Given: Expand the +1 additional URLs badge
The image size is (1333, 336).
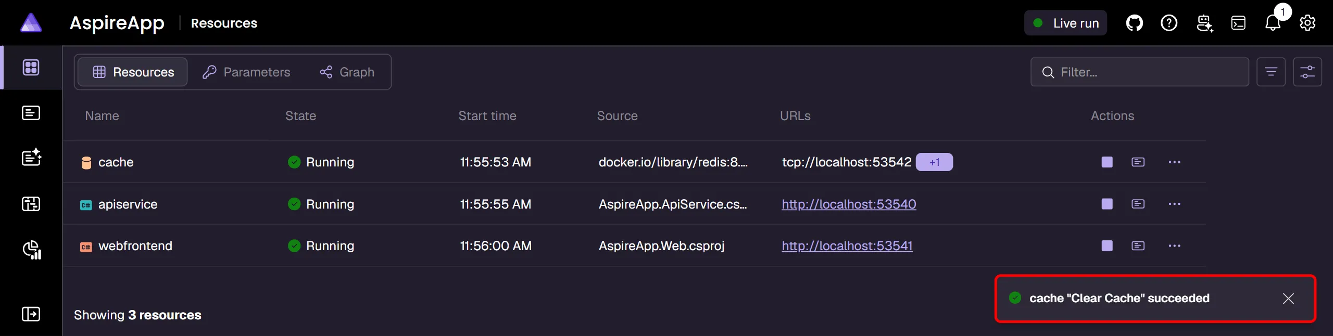Looking at the screenshot, I should (x=934, y=162).
